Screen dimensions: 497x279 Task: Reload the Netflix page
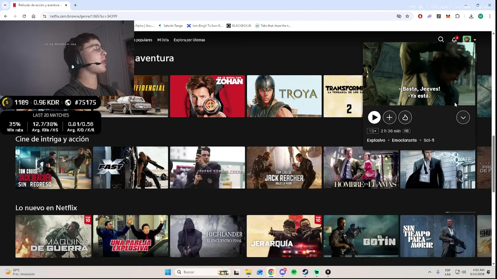(x=24, y=16)
